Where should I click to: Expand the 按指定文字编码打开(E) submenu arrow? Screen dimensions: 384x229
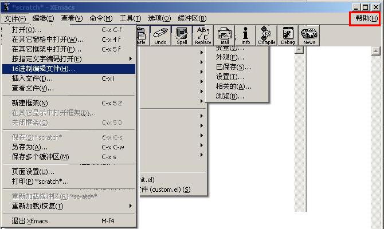tap(131, 59)
